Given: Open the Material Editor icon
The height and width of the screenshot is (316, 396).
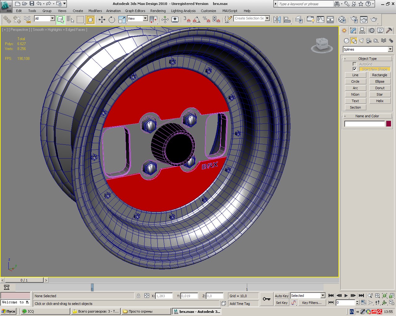Looking at the screenshot, I should (342, 19).
